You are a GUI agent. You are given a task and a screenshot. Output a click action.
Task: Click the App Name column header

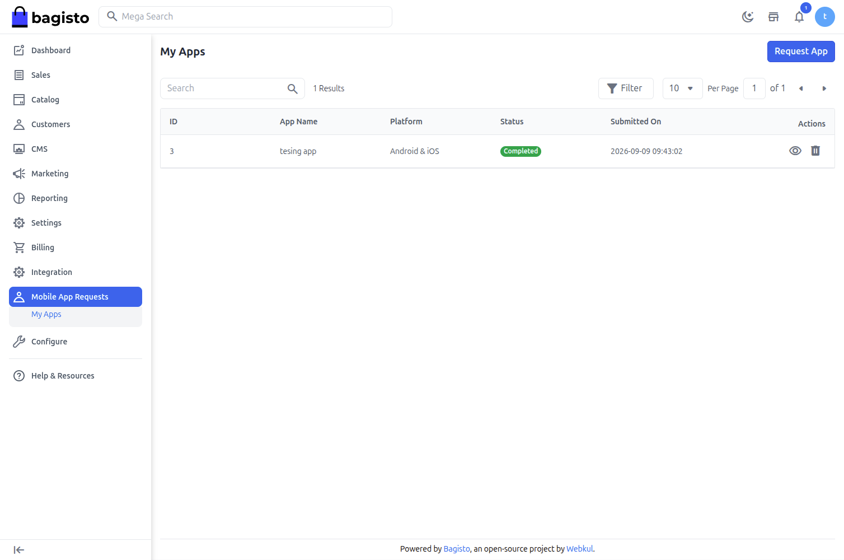point(298,122)
